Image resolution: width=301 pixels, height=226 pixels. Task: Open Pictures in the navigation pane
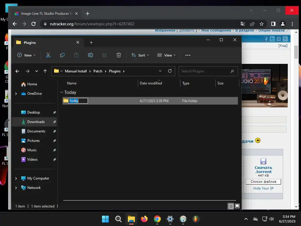31,141
